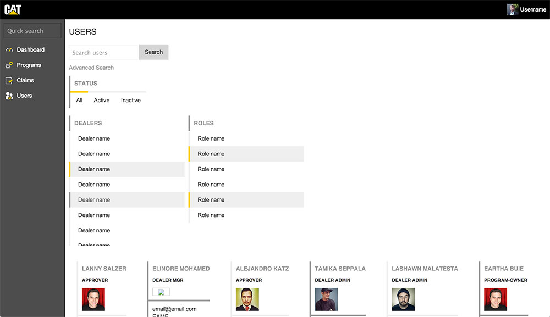Click Elinore Mohamed's broken image placeholder

(161, 292)
